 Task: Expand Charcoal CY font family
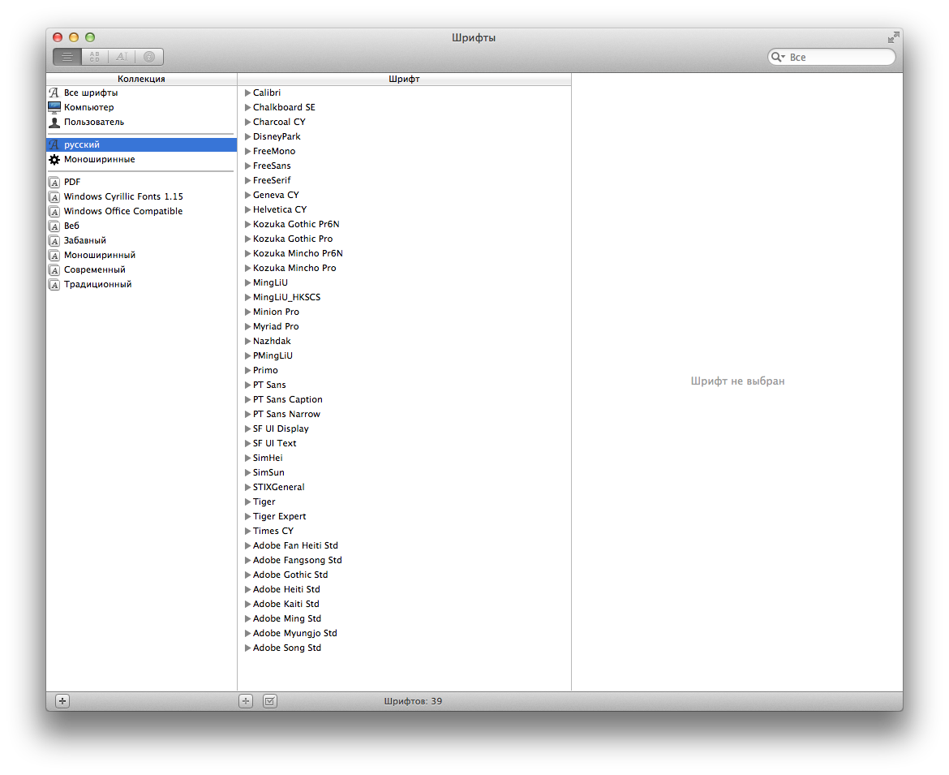click(x=247, y=122)
